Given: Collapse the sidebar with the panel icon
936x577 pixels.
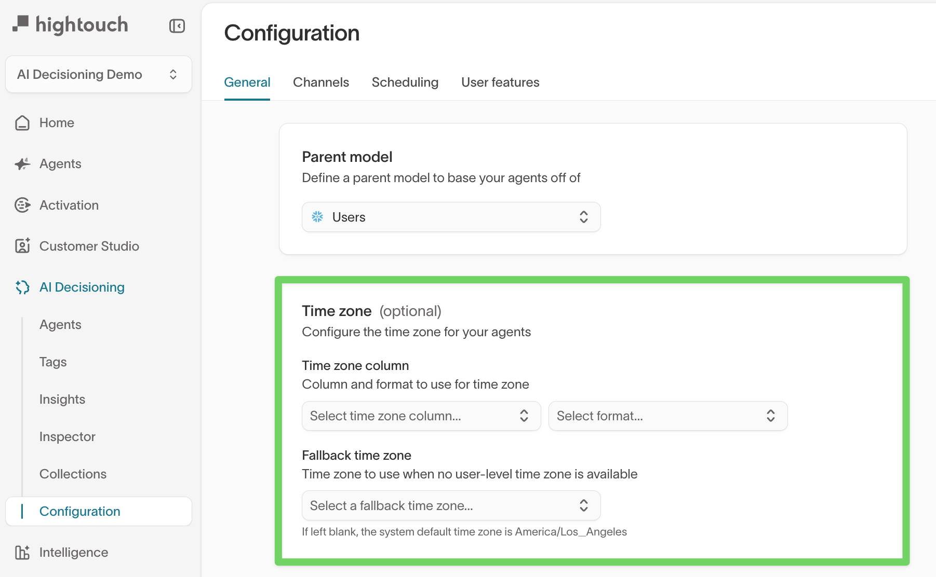Looking at the screenshot, I should (x=177, y=26).
